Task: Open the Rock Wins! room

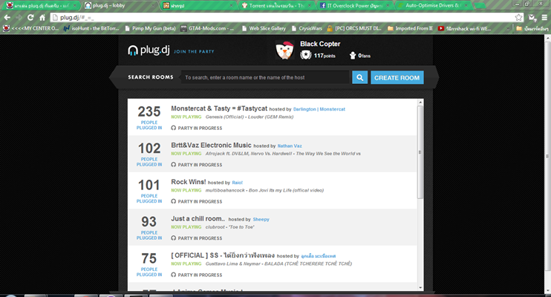Action: pos(189,182)
